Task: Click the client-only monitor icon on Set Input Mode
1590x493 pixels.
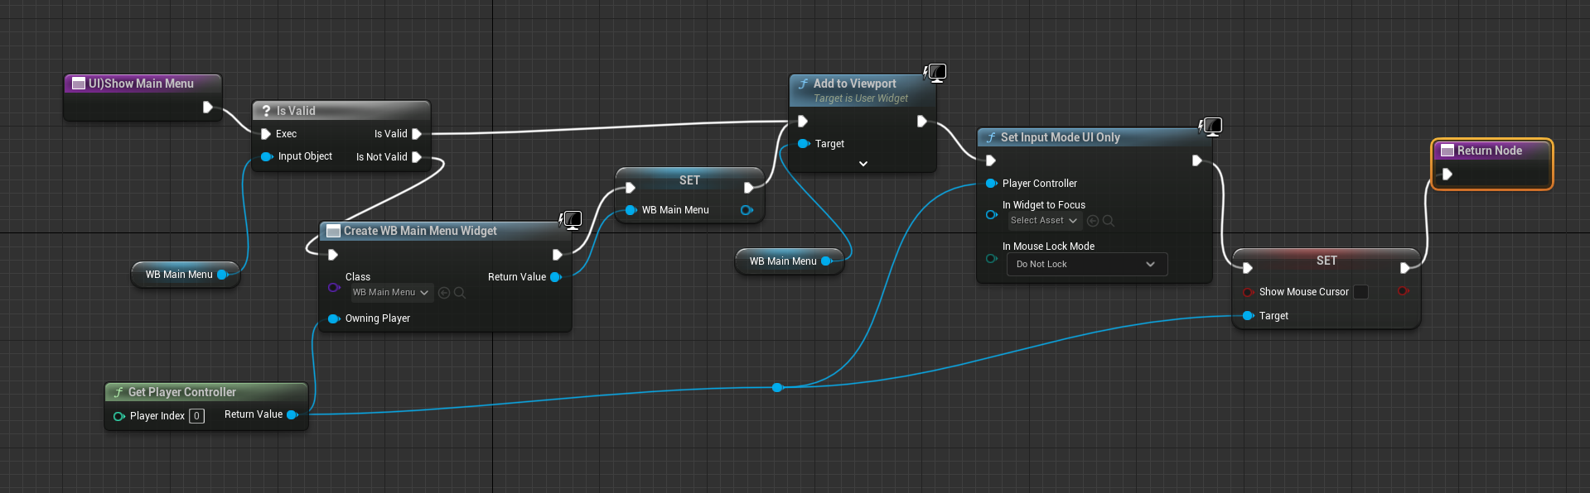Action: pyautogui.click(x=1211, y=127)
